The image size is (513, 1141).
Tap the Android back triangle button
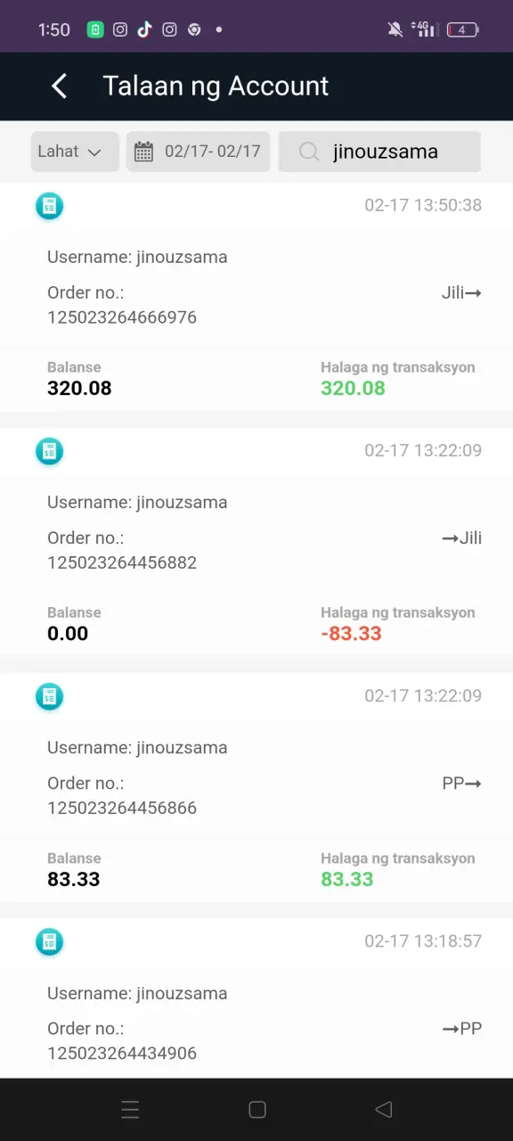tap(384, 1110)
